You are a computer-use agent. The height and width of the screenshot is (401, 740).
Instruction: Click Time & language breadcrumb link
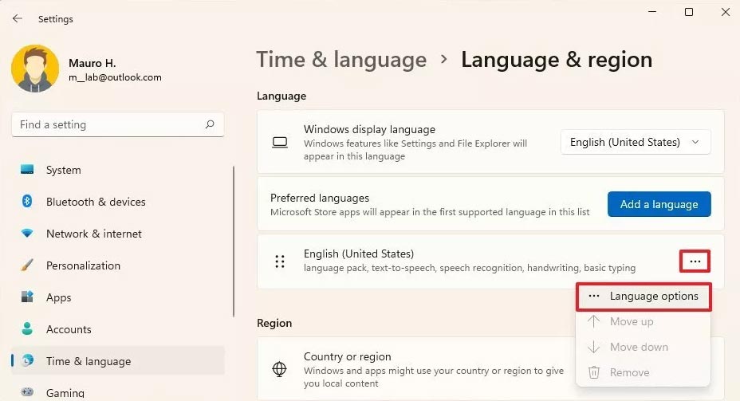[x=341, y=60]
